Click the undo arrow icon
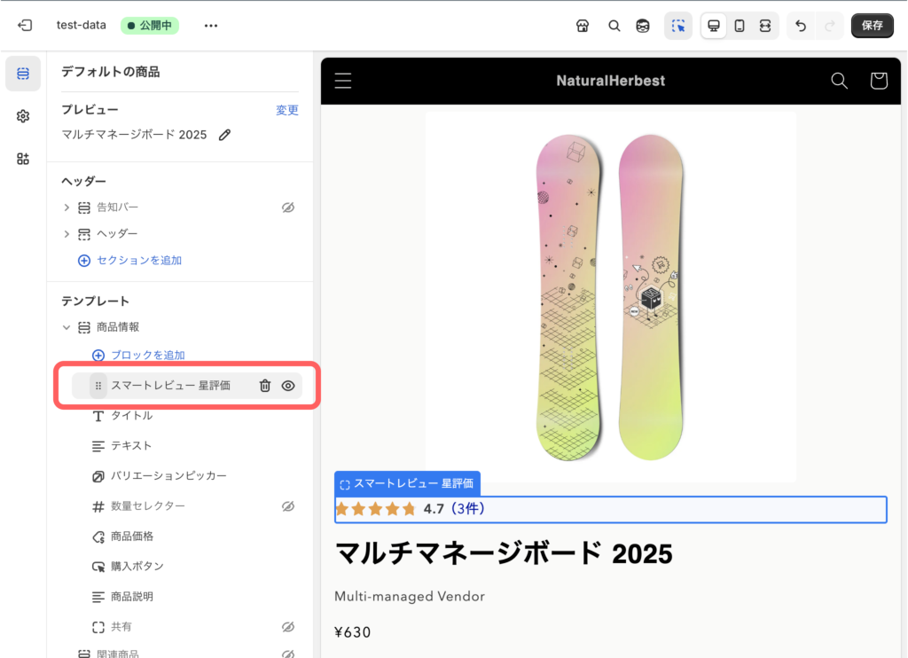908x658 pixels. [x=801, y=26]
